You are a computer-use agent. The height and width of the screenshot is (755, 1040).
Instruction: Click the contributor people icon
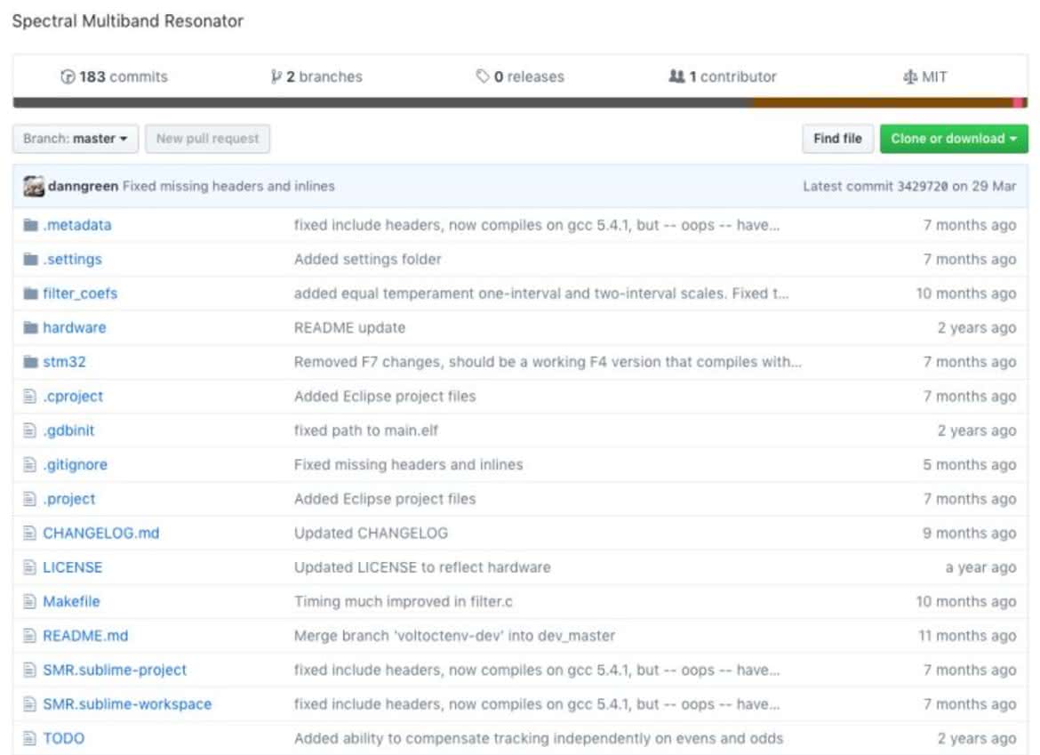tap(676, 77)
